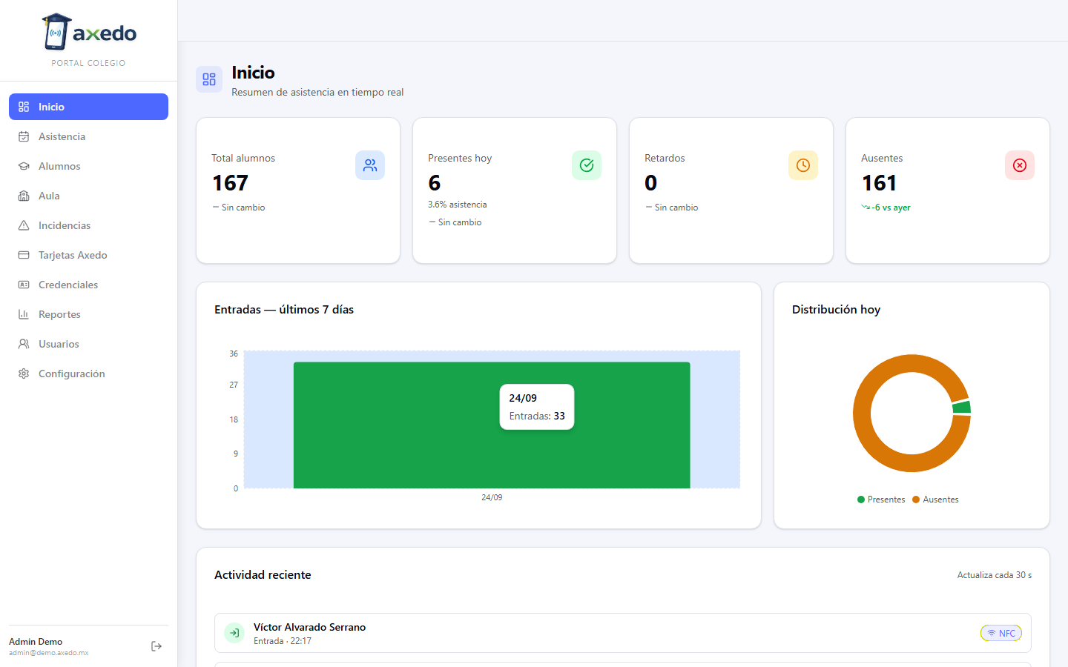
Task: Click the Axedo logo in sidebar
Action: pyautogui.click(x=89, y=32)
